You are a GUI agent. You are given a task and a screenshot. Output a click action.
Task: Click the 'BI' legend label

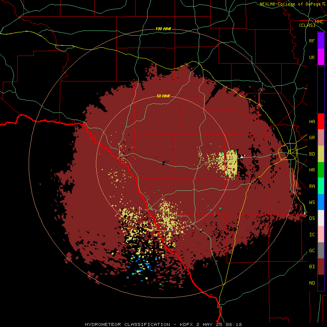coord(312,267)
